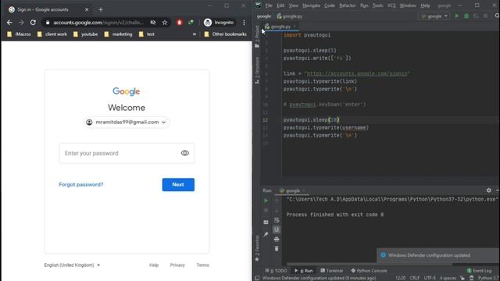Click restore layout icon in Run panel
The width and height of the screenshot is (500, 281).
click(266, 222)
